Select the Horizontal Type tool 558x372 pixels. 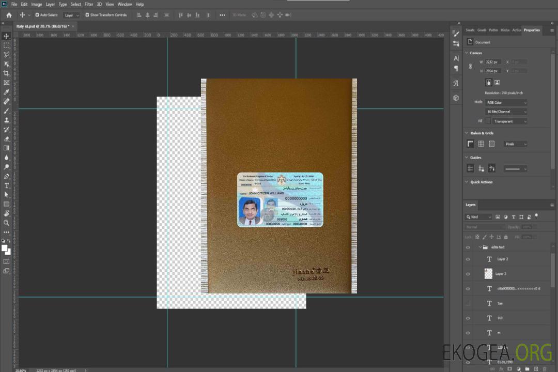pyautogui.click(x=7, y=185)
